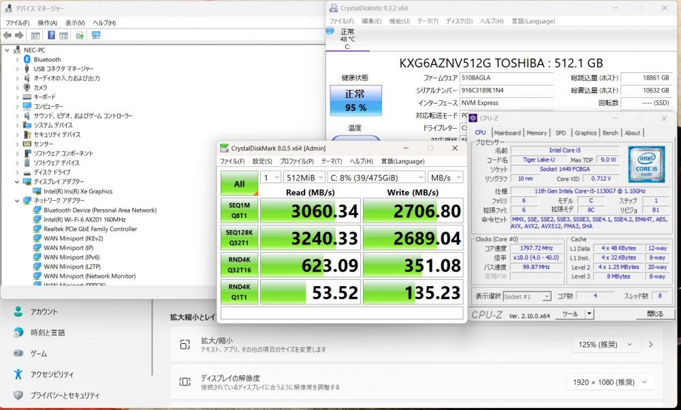Click the ディスプレイの解像度 icon in Settings
The height and width of the screenshot is (410, 681).
pos(185,382)
